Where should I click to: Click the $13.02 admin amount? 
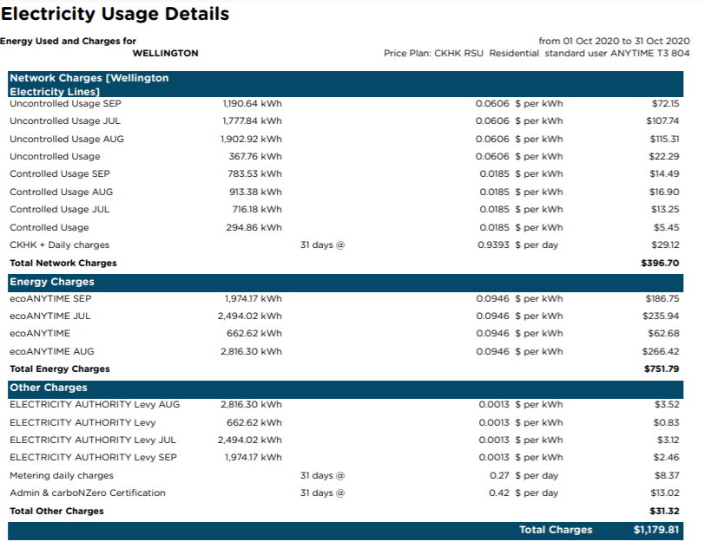[665, 493]
